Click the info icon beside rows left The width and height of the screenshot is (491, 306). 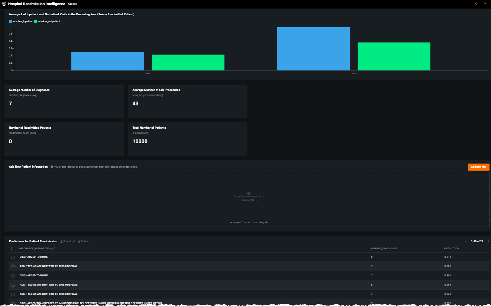pyautogui.click(x=52, y=167)
